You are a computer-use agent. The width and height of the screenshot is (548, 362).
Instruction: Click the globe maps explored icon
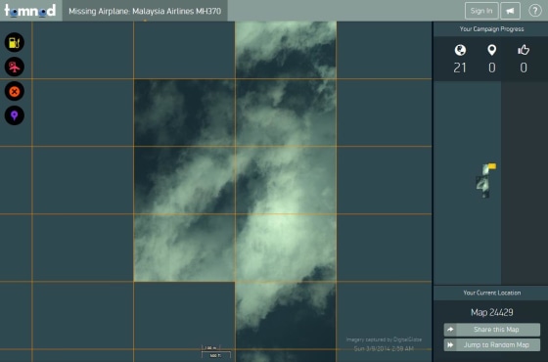tap(460, 50)
